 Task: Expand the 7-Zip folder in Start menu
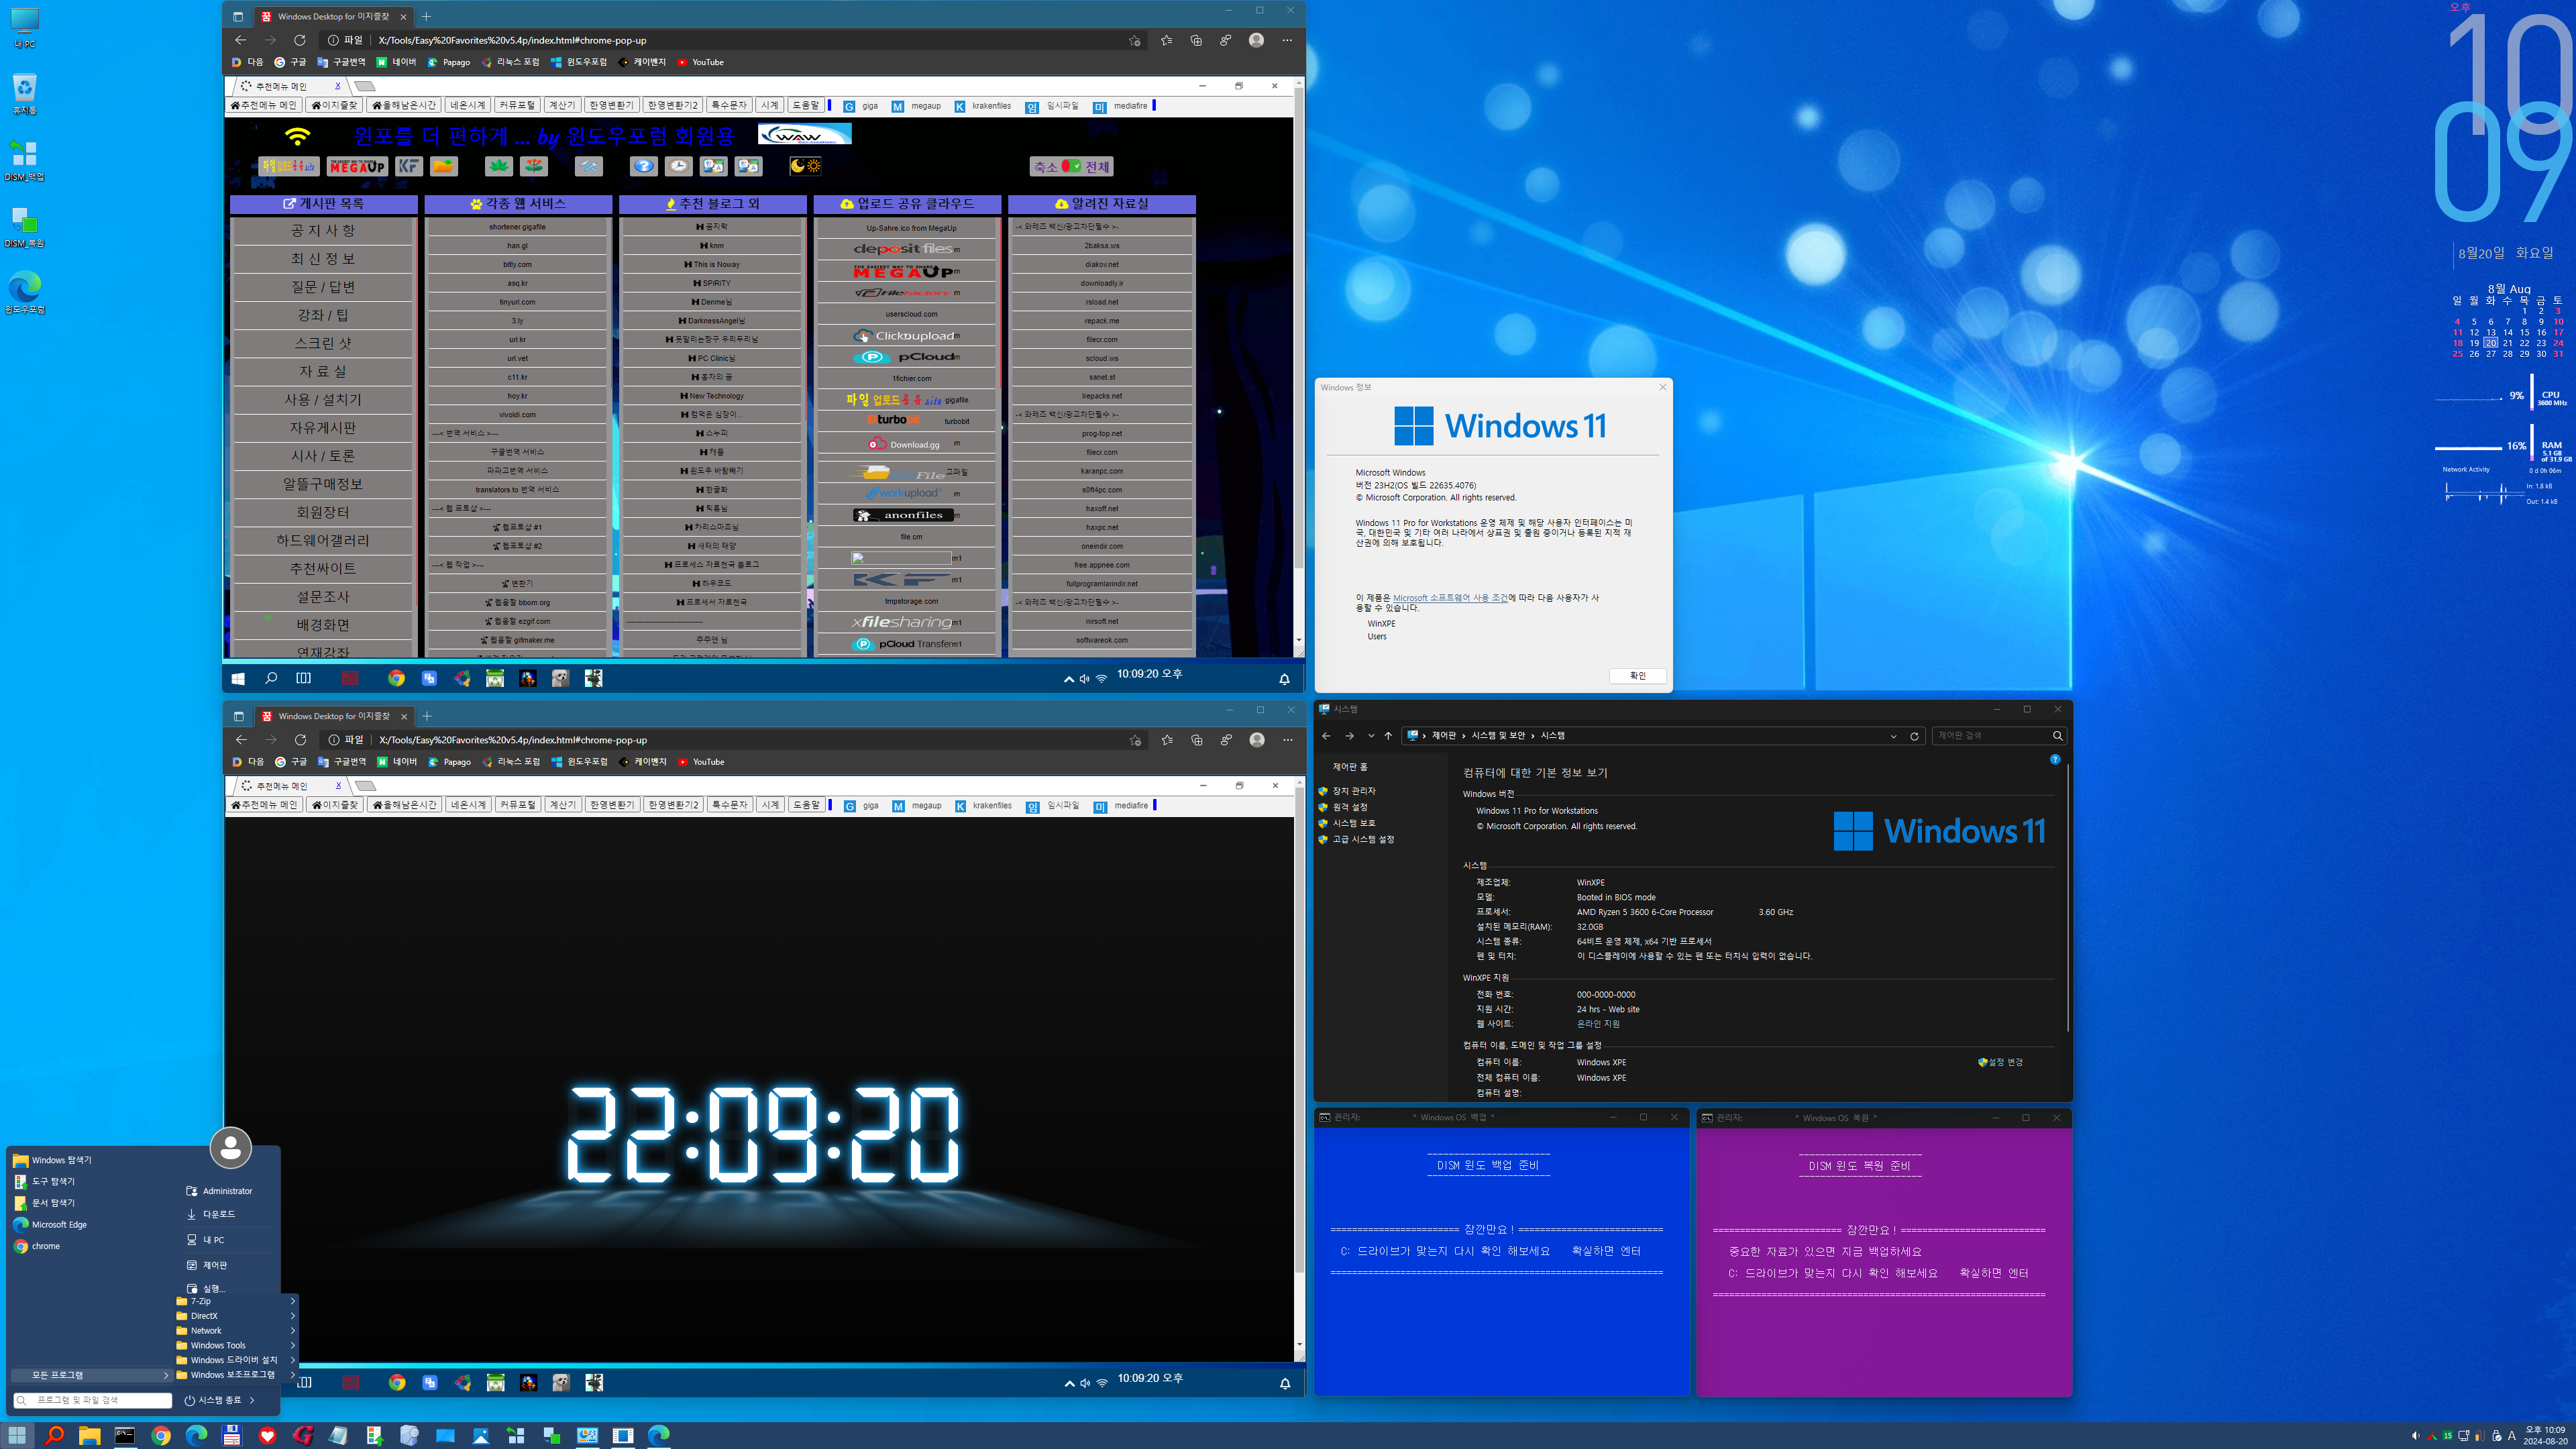[236, 1301]
